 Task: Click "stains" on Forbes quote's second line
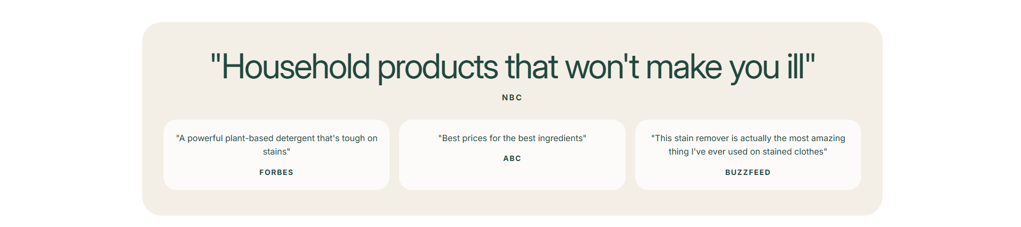[x=275, y=152]
